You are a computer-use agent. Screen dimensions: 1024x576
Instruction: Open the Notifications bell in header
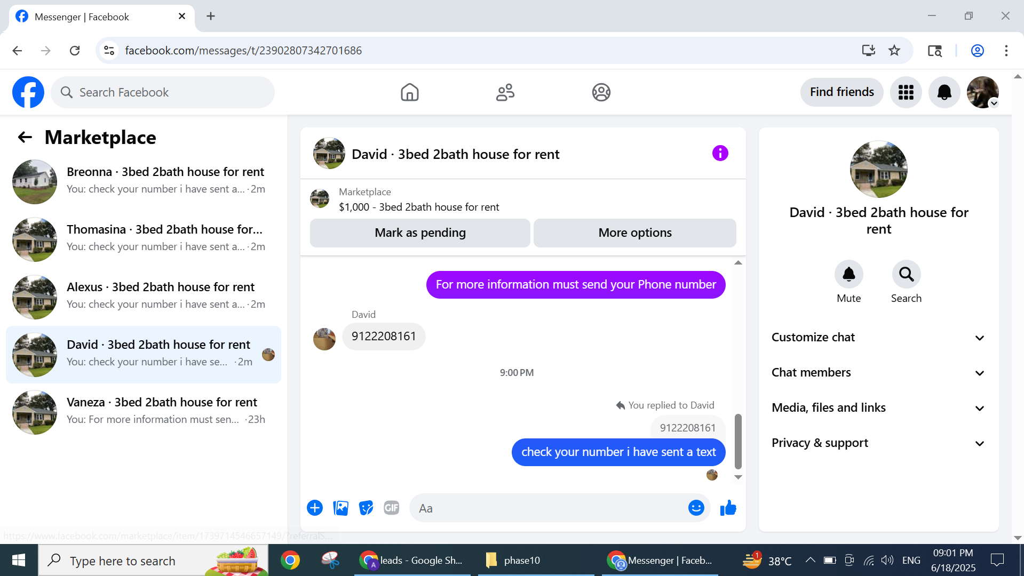(944, 92)
